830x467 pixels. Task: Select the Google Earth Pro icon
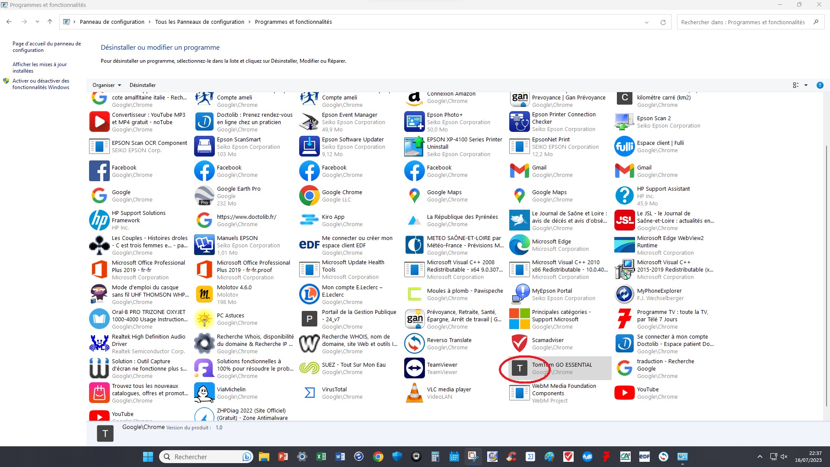tap(204, 196)
